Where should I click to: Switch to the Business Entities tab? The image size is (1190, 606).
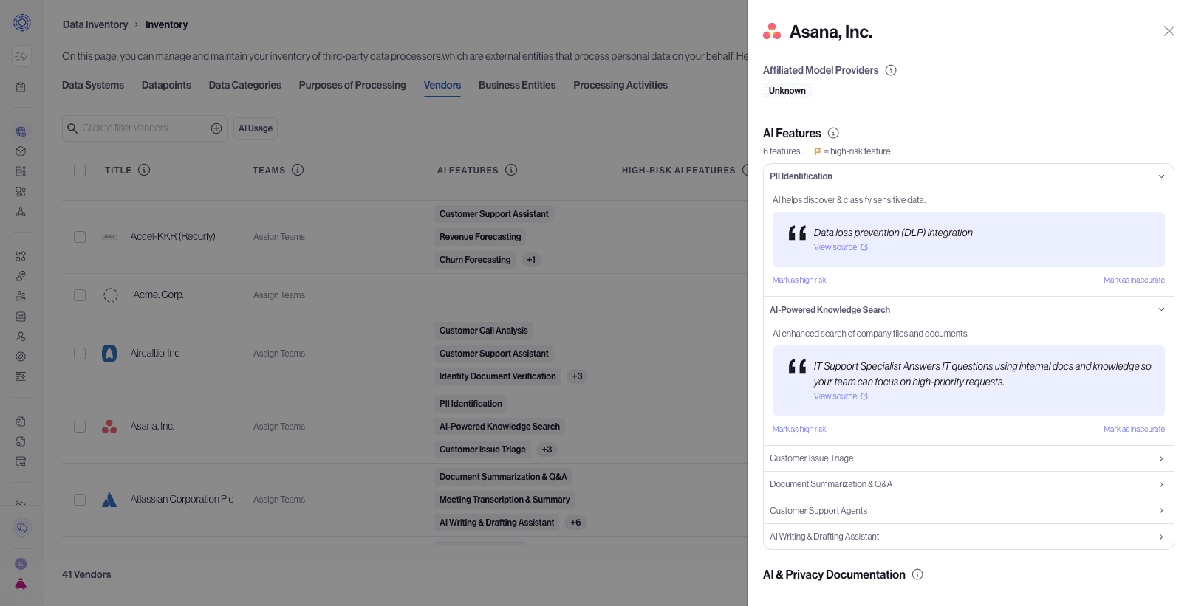tap(517, 85)
